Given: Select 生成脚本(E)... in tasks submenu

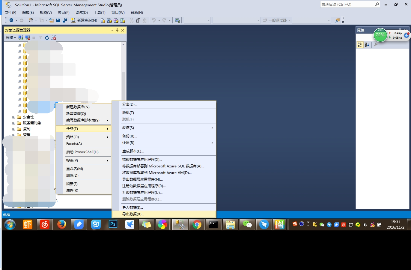Looking at the screenshot, I should tap(164, 151).
